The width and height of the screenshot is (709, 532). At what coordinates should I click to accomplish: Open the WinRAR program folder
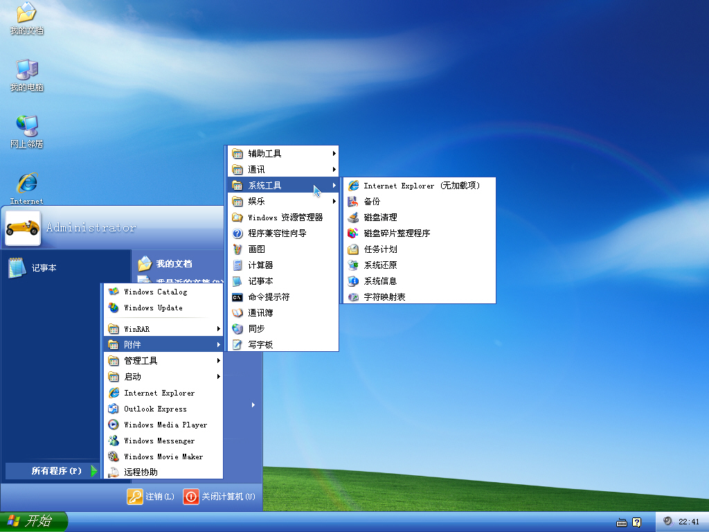(x=163, y=329)
